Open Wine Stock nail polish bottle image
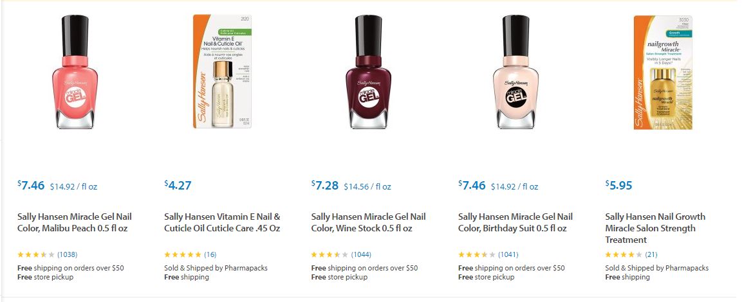753x302 pixels. (368, 72)
